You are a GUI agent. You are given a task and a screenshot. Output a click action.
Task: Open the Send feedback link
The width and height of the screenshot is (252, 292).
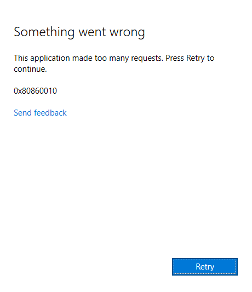coord(40,113)
